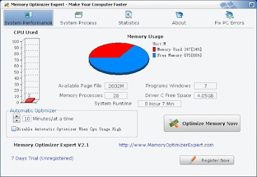The height and width of the screenshot is (177, 257).
Task: Click the memory chip icon on Optimize button
Action: (174, 123)
